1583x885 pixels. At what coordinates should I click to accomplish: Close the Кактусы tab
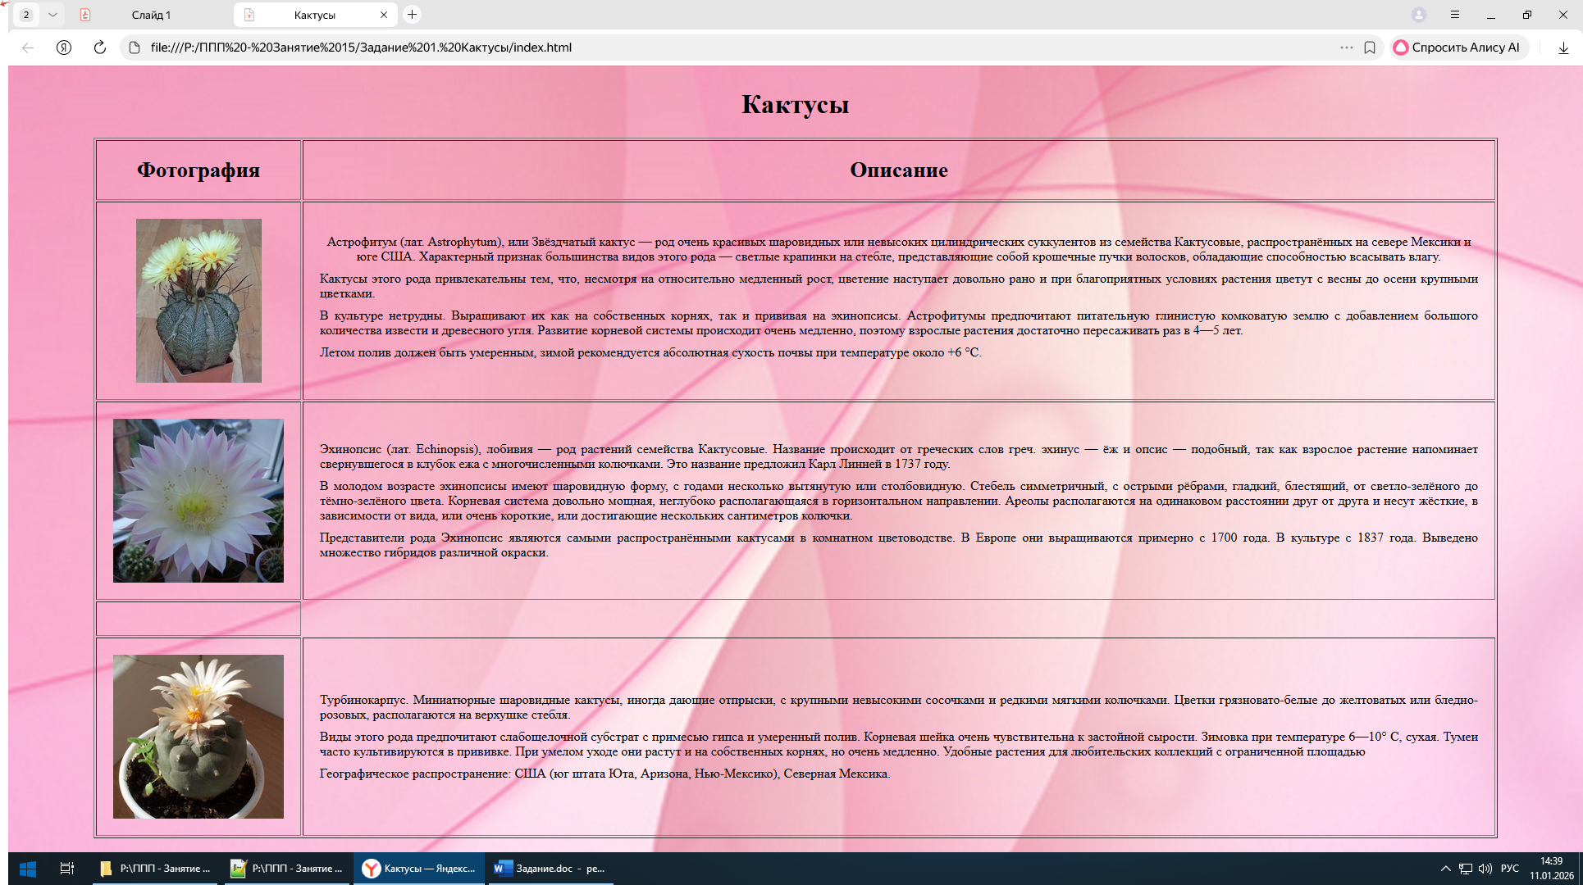coord(384,15)
